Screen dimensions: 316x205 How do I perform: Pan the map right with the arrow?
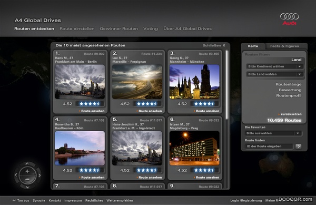(39, 175)
